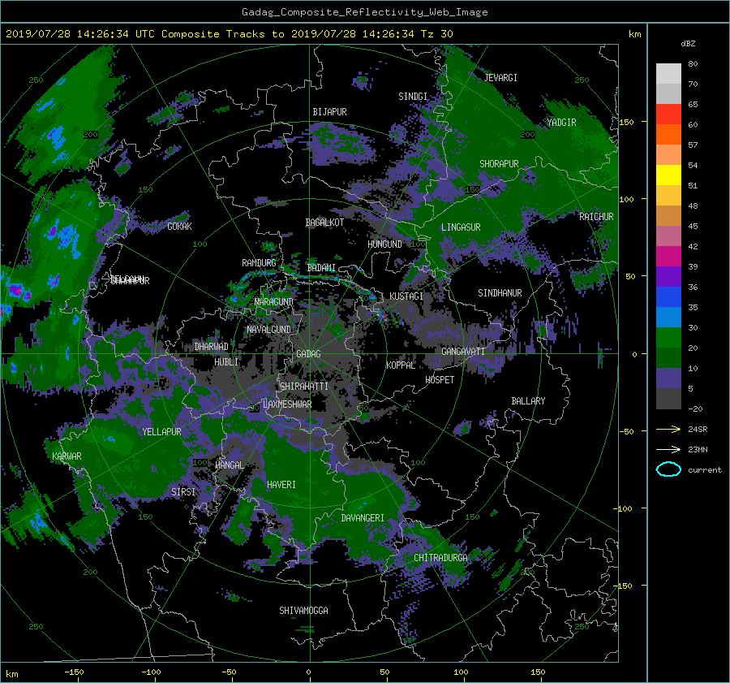Click the CHITRADURGA city label
Viewport: 730px width, 683px height.
[440, 558]
